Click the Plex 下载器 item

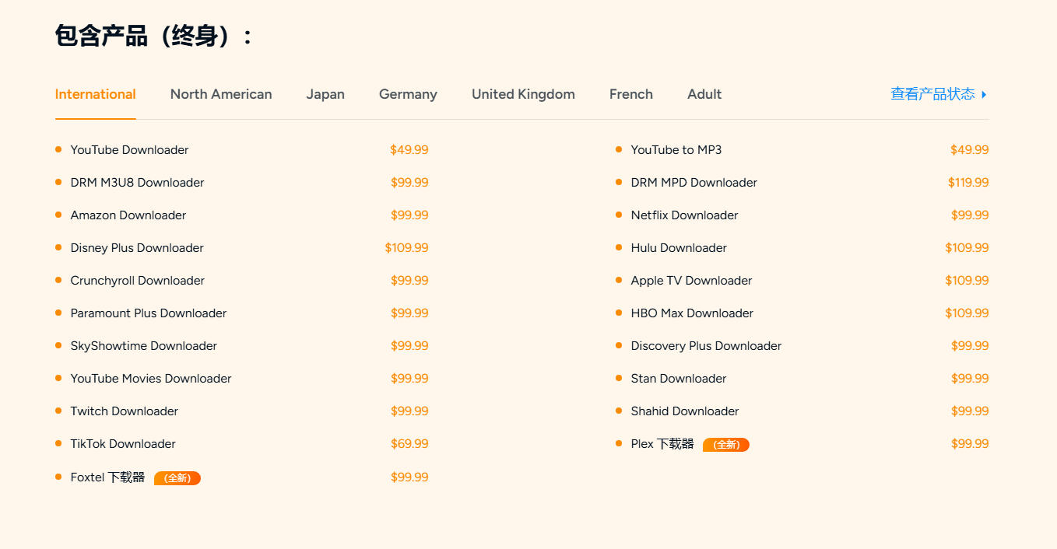click(662, 444)
